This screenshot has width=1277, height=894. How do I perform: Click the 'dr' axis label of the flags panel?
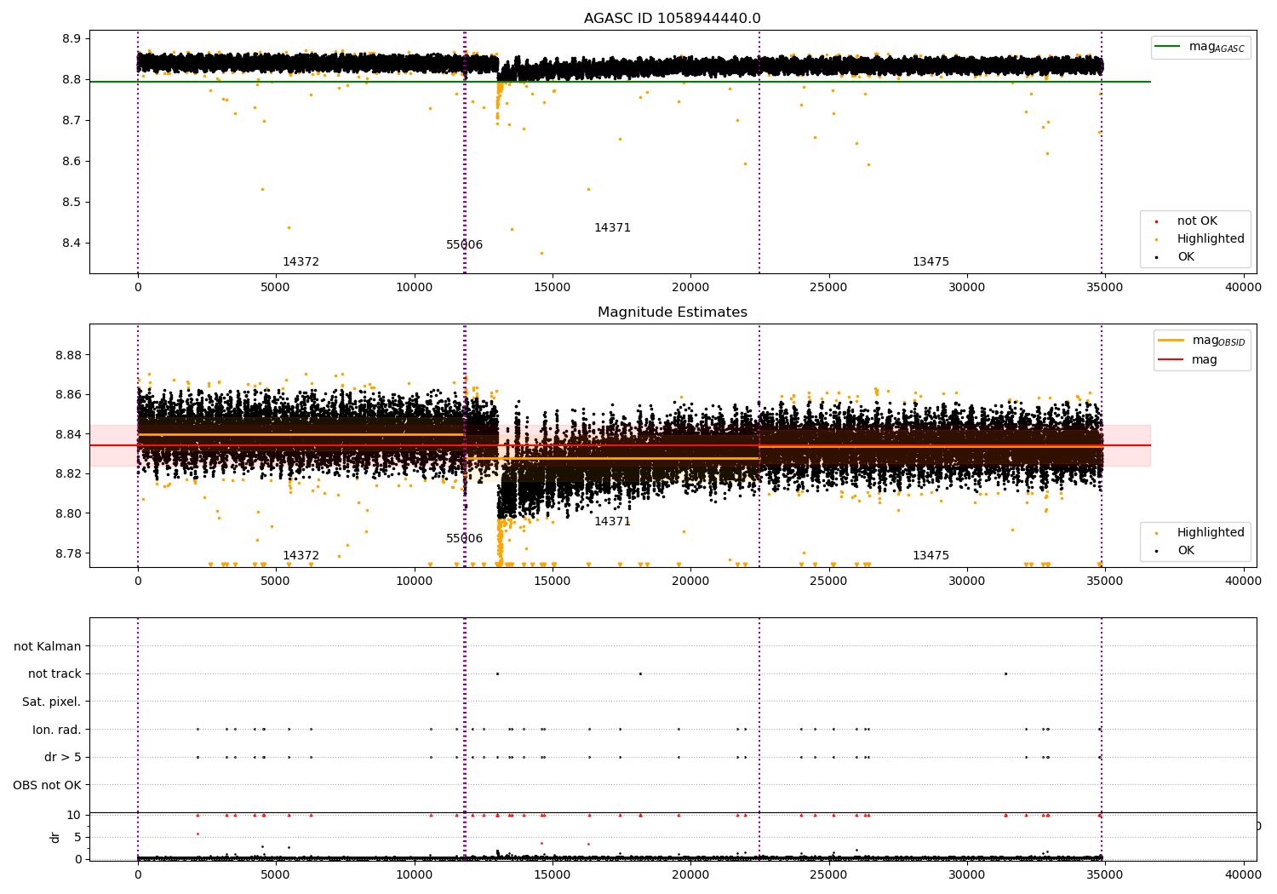point(55,837)
